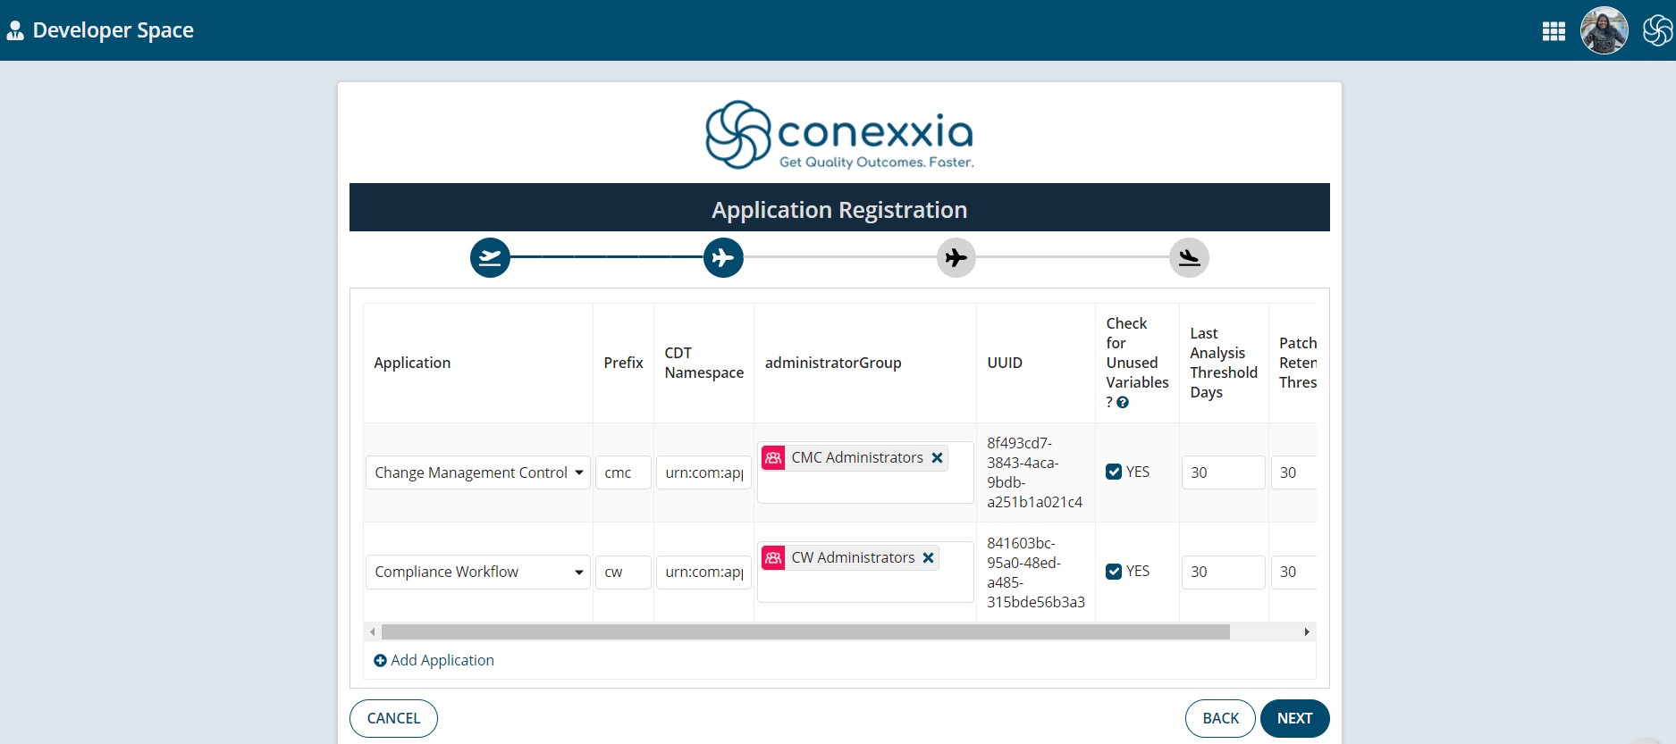This screenshot has height=744, width=1676.
Task: Click the Check for Unused Variables header
Action: coord(1137,363)
